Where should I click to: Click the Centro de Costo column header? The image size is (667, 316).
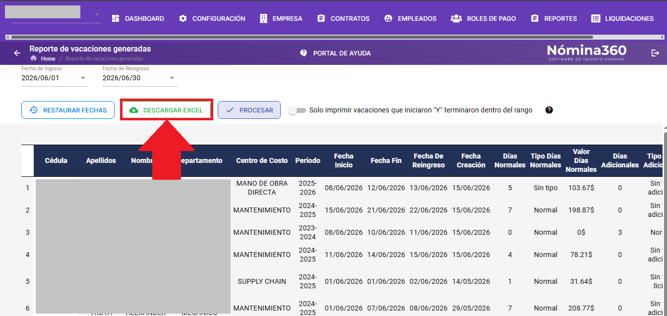click(262, 160)
